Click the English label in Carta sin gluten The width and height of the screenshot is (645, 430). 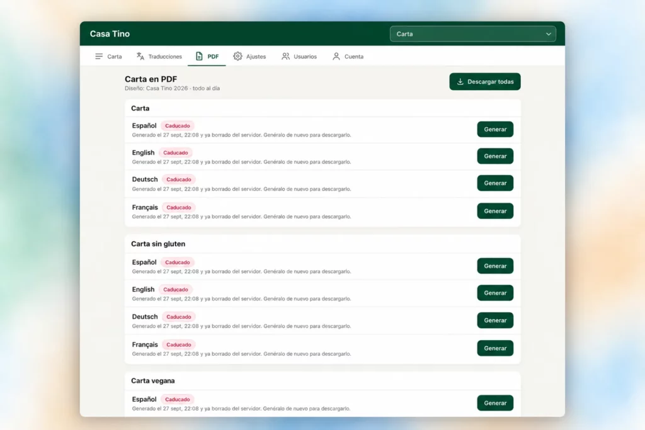143,290
